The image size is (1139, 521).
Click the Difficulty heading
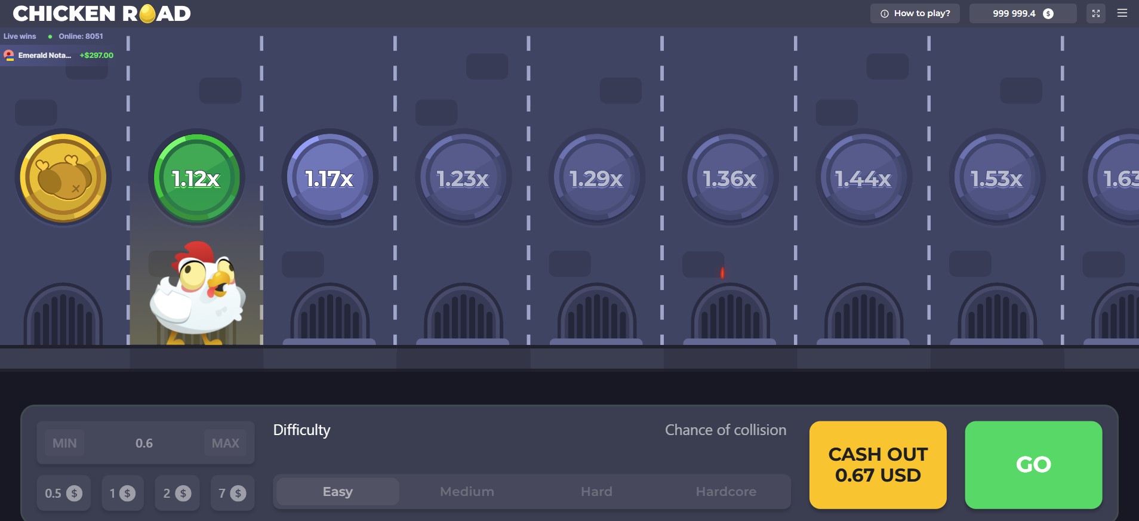pos(301,430)
